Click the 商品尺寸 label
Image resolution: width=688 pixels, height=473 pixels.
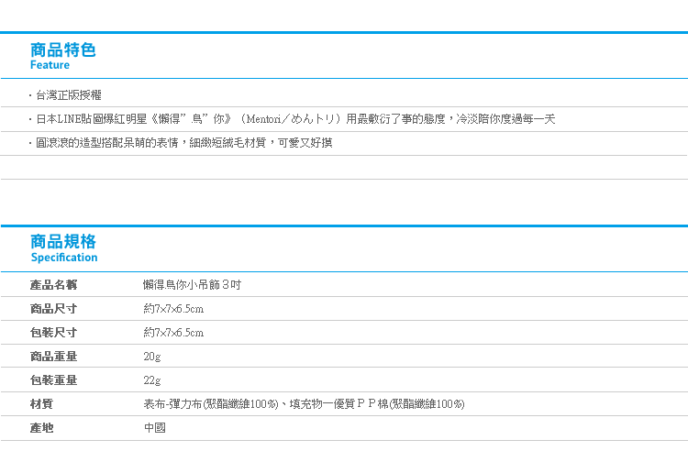click(53, 309)
